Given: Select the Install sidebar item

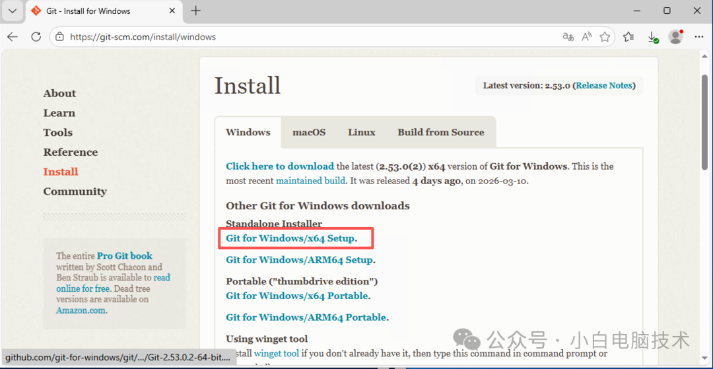Looking at the screenshot, I should [x=61, y=172].
